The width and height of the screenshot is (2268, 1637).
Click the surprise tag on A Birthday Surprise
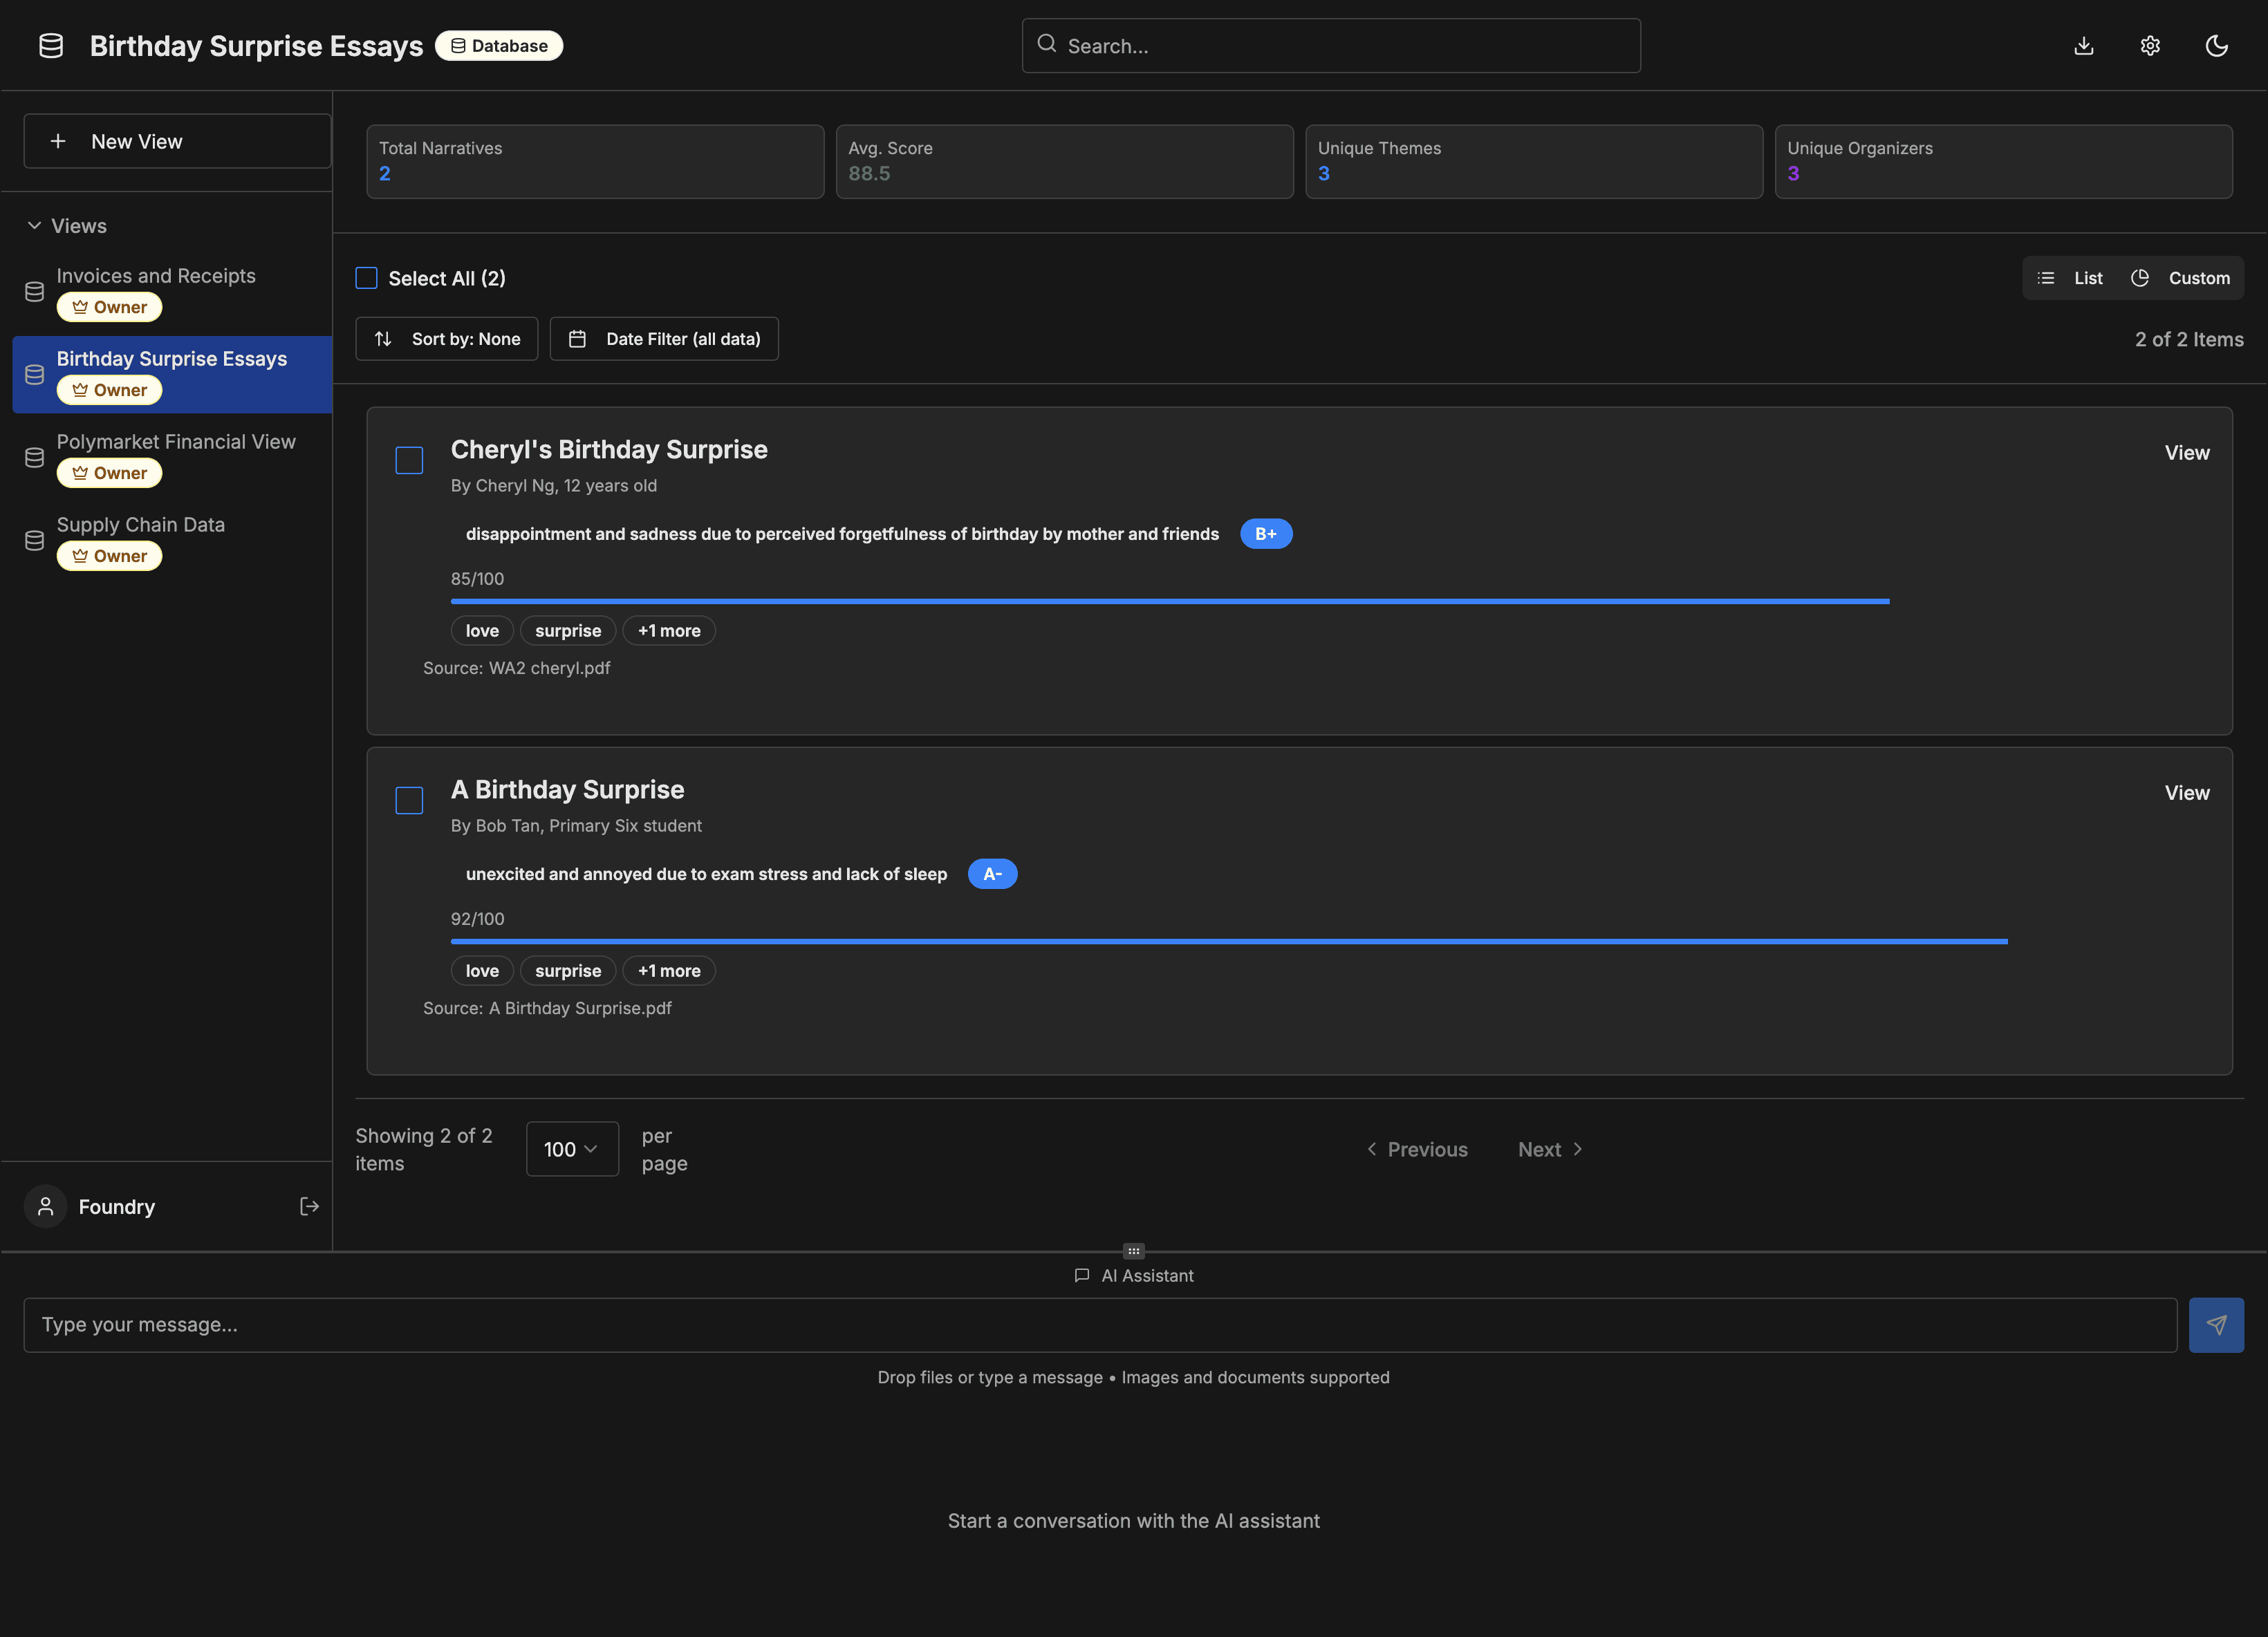568,971
